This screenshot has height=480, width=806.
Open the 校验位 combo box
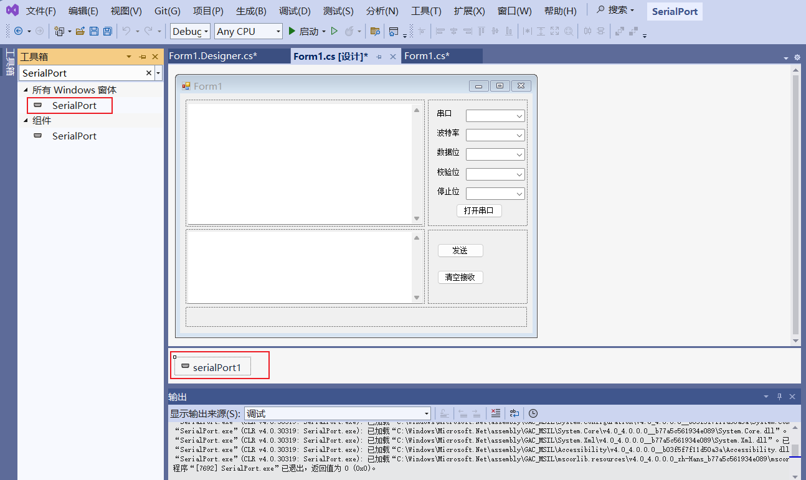coord(495,174)
